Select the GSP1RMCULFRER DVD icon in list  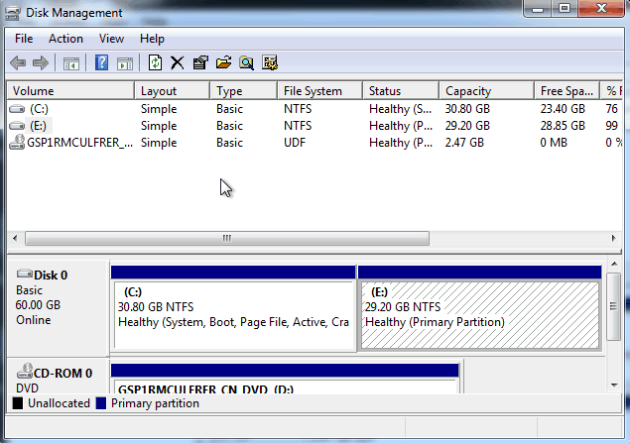click(17, 142)
